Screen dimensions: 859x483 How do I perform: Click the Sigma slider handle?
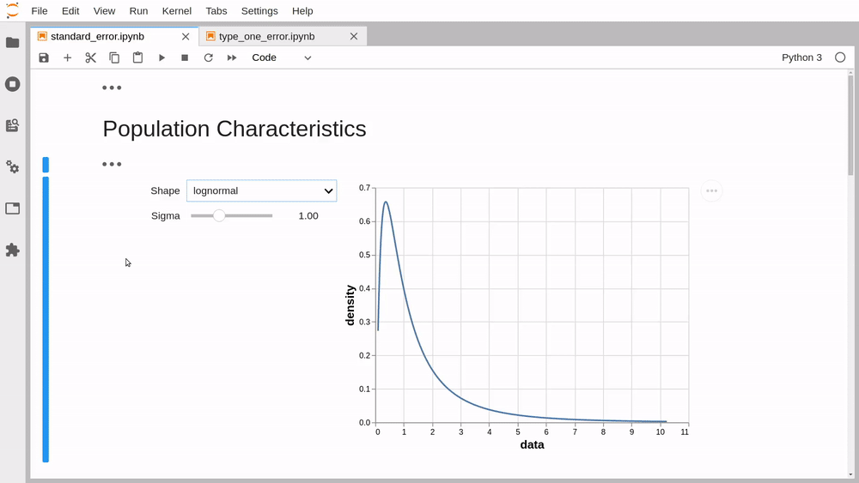[x=218, y=215]
